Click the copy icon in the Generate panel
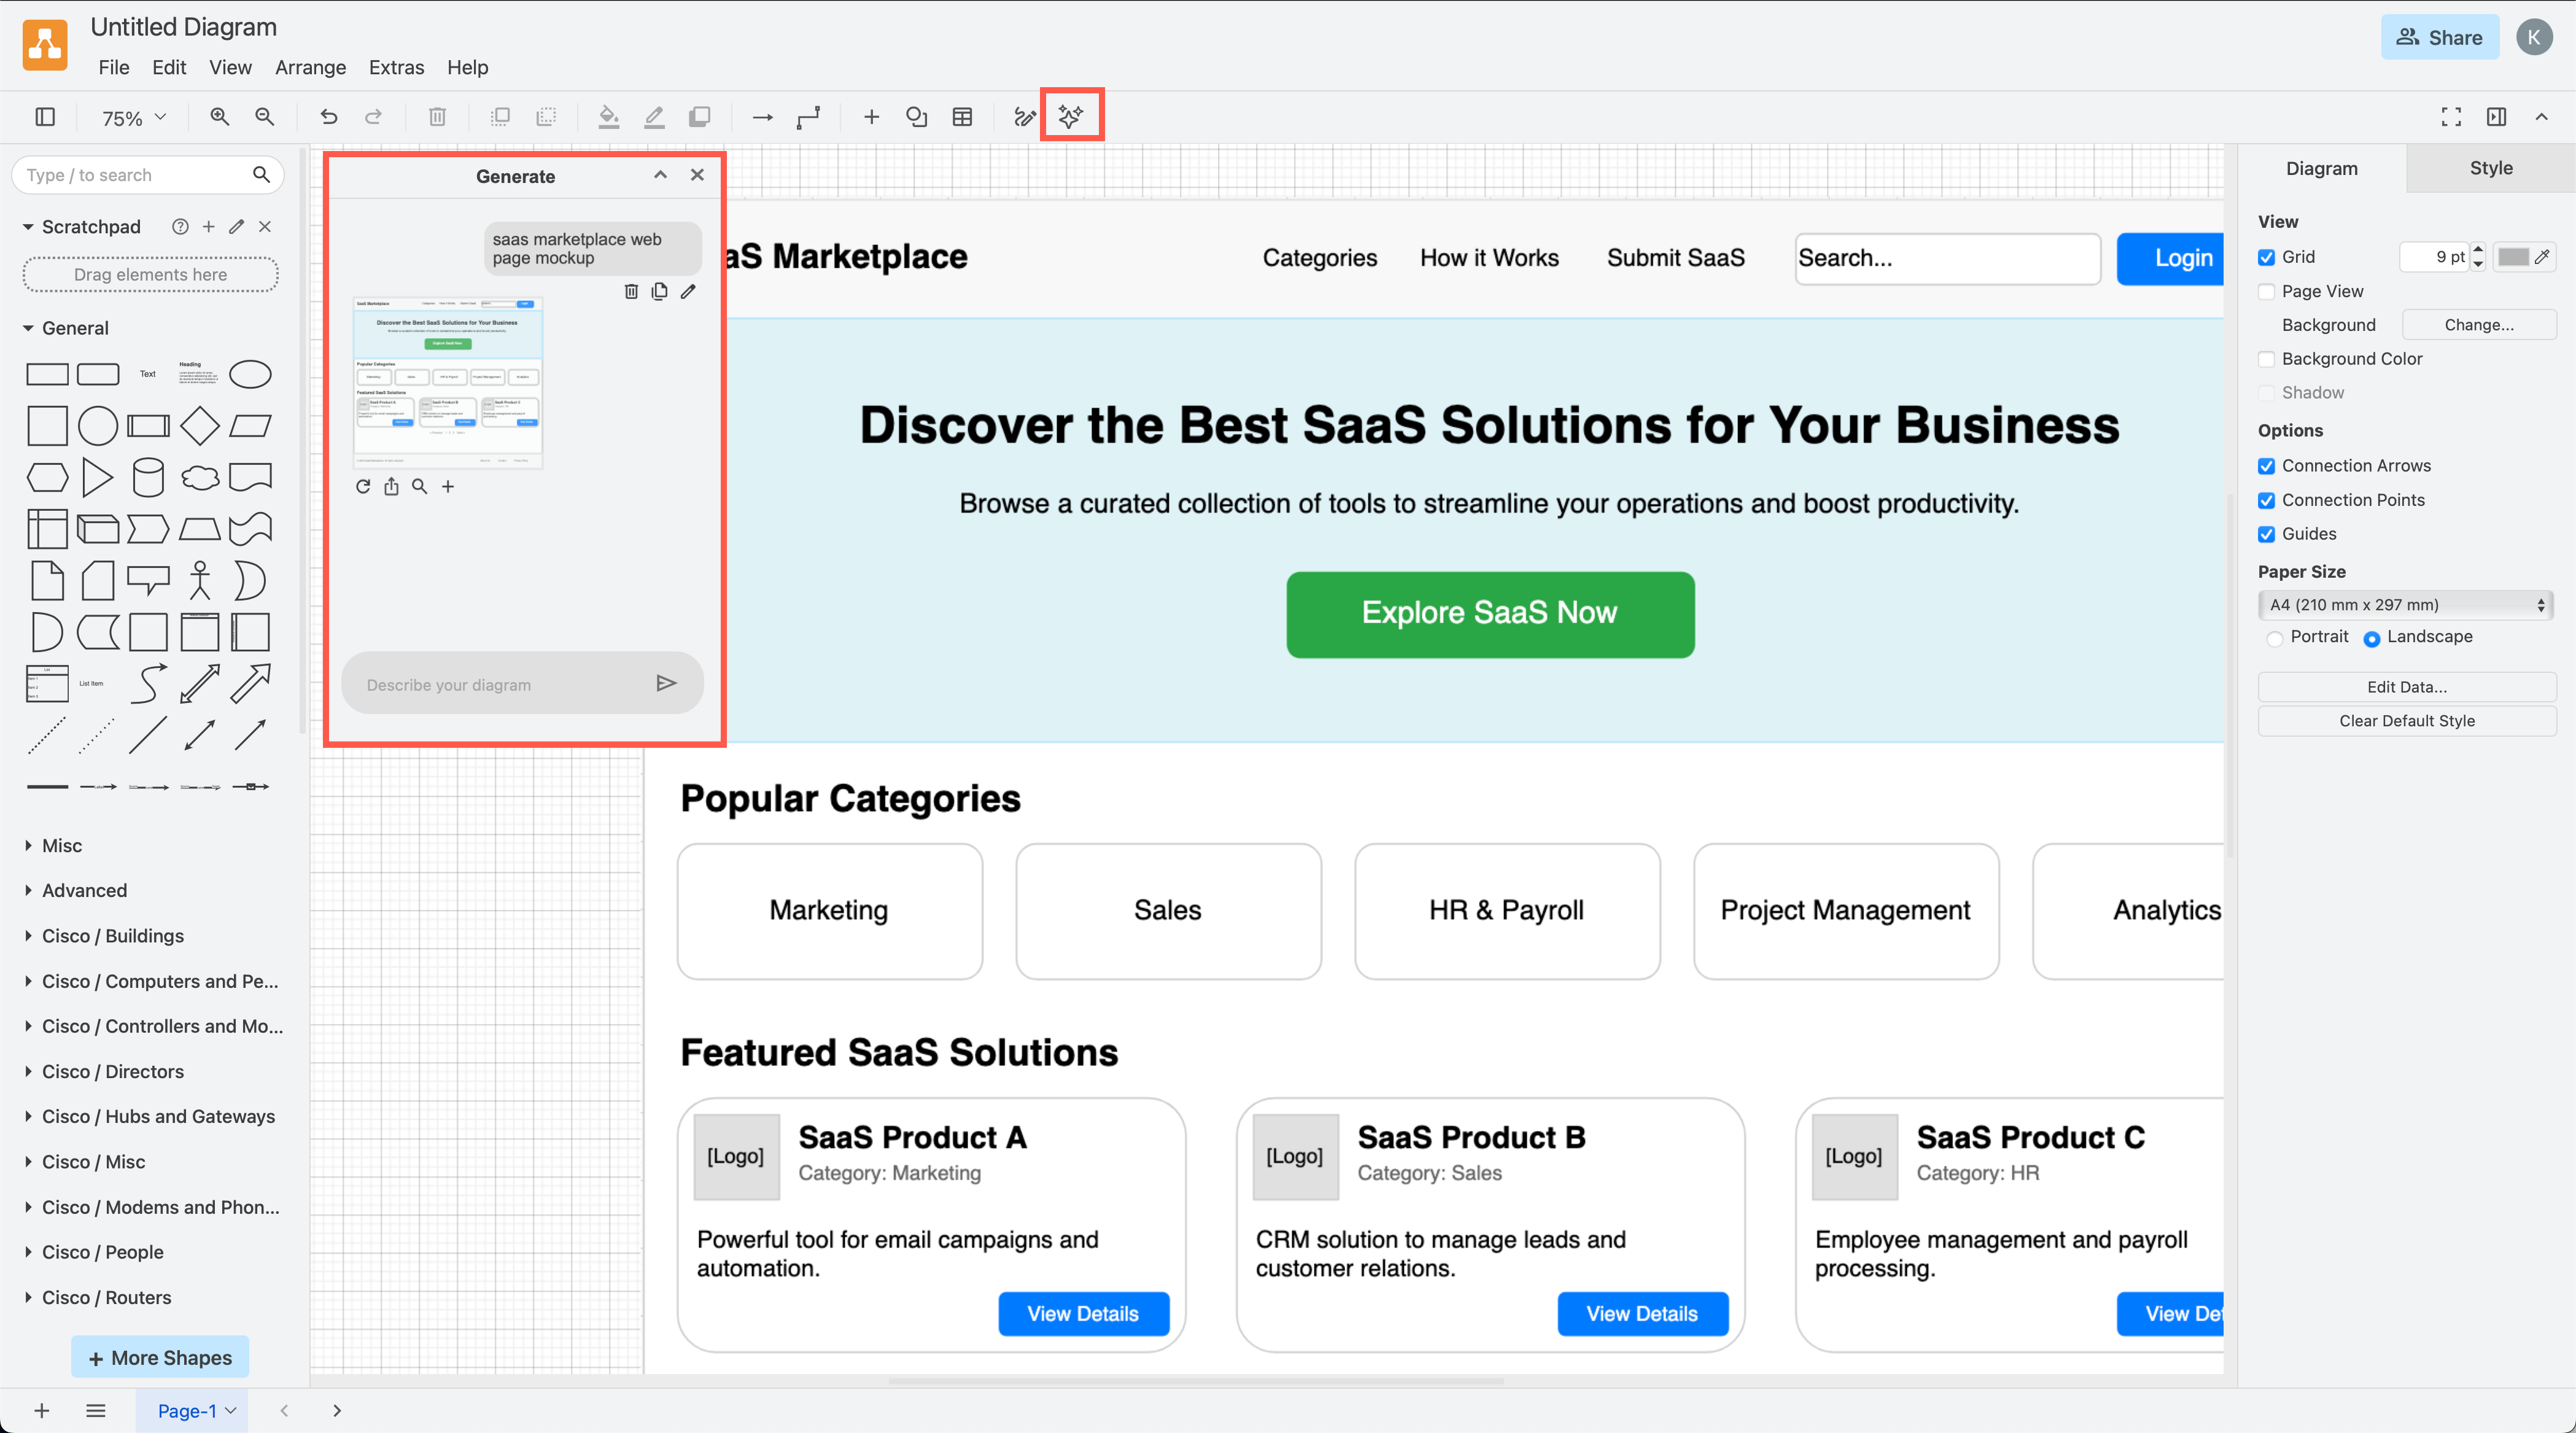Screen dimensions: 2576x1433 [659, 291]
